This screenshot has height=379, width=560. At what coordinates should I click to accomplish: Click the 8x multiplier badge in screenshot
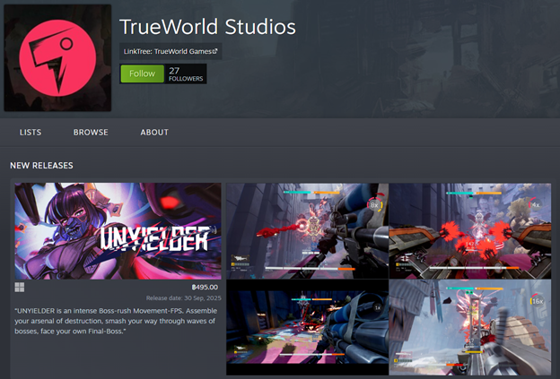373,204
